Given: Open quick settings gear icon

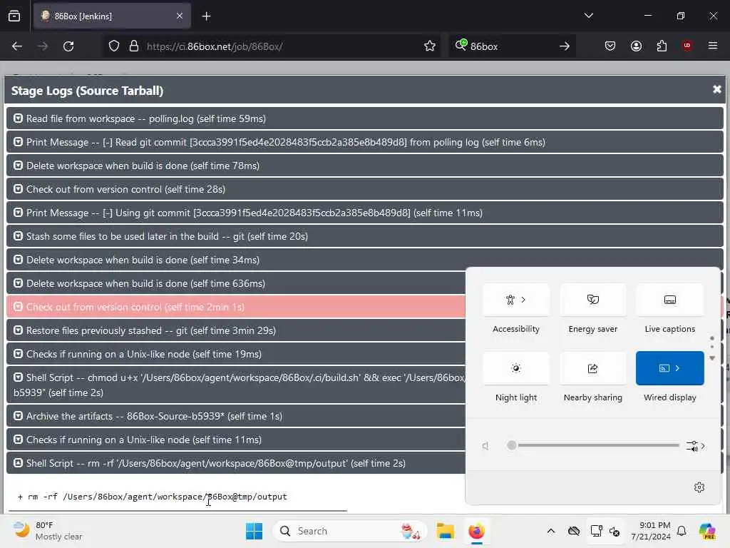Looking at the screenshot, I should pos(699,487).
